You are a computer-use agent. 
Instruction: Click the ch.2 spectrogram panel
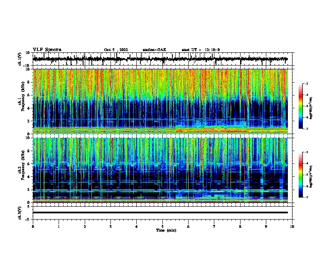coord(160,170)
